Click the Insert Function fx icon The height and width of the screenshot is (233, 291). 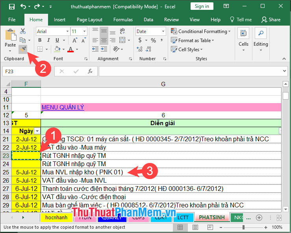point(90,71)
